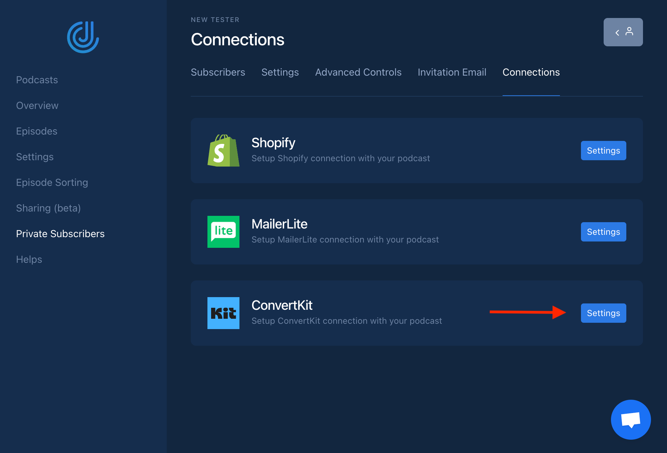
Task: Open MailerLite connection Settings
Action: (x=603, y=232)
